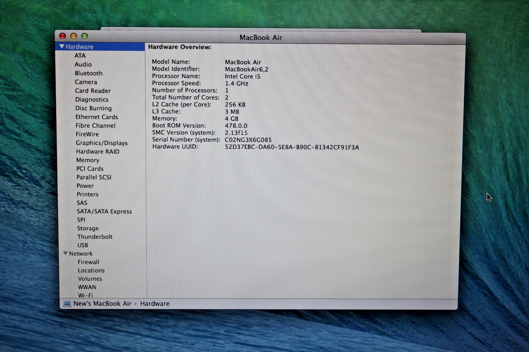Click the L2 Cache value 256 KB
The width and height of the screenshot is (529, 352).
(x=235, y=105)
